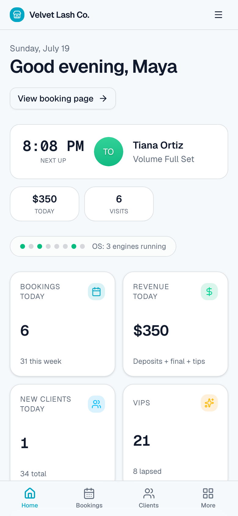Open the Bookings Today card showing 6
The height and width of the screenshot is (516, 238).
point(63,324)
